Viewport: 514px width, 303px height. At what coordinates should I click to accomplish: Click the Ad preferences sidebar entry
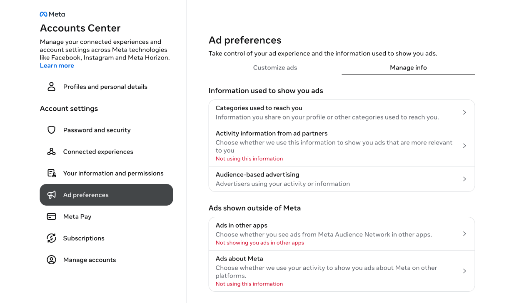click(x=86, y=195)
